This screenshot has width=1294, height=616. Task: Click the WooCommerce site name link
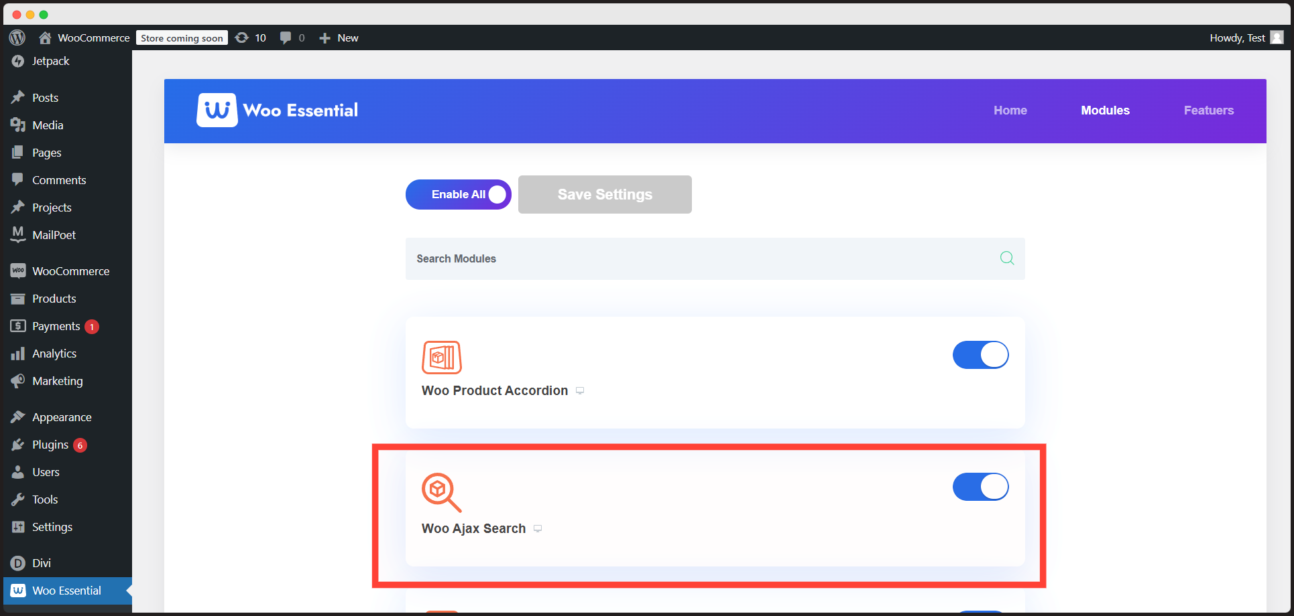(x=93, y=37)
